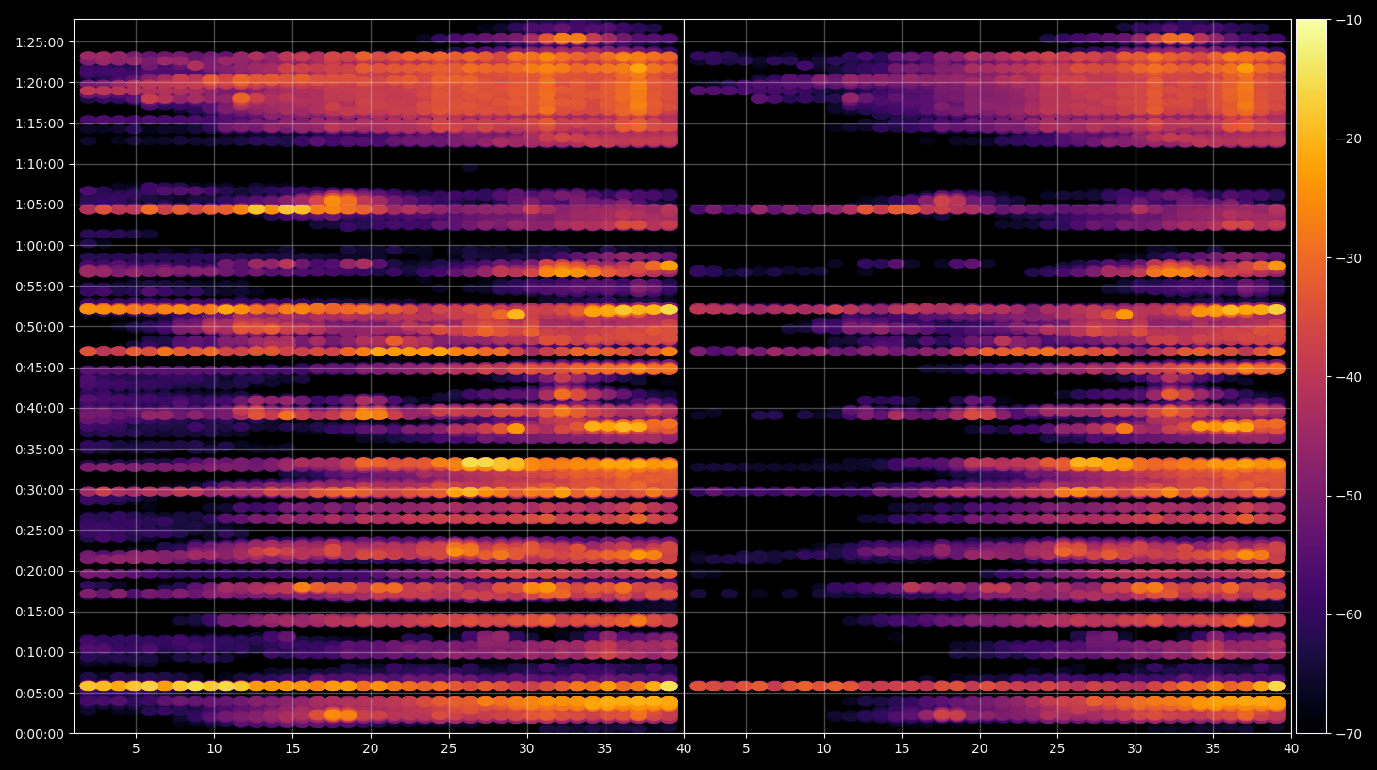Image resolution: width=1377 pixels, height=770 pixels.
Task: Click the −10 colorbar label
Action: (x=1349, y=20)
